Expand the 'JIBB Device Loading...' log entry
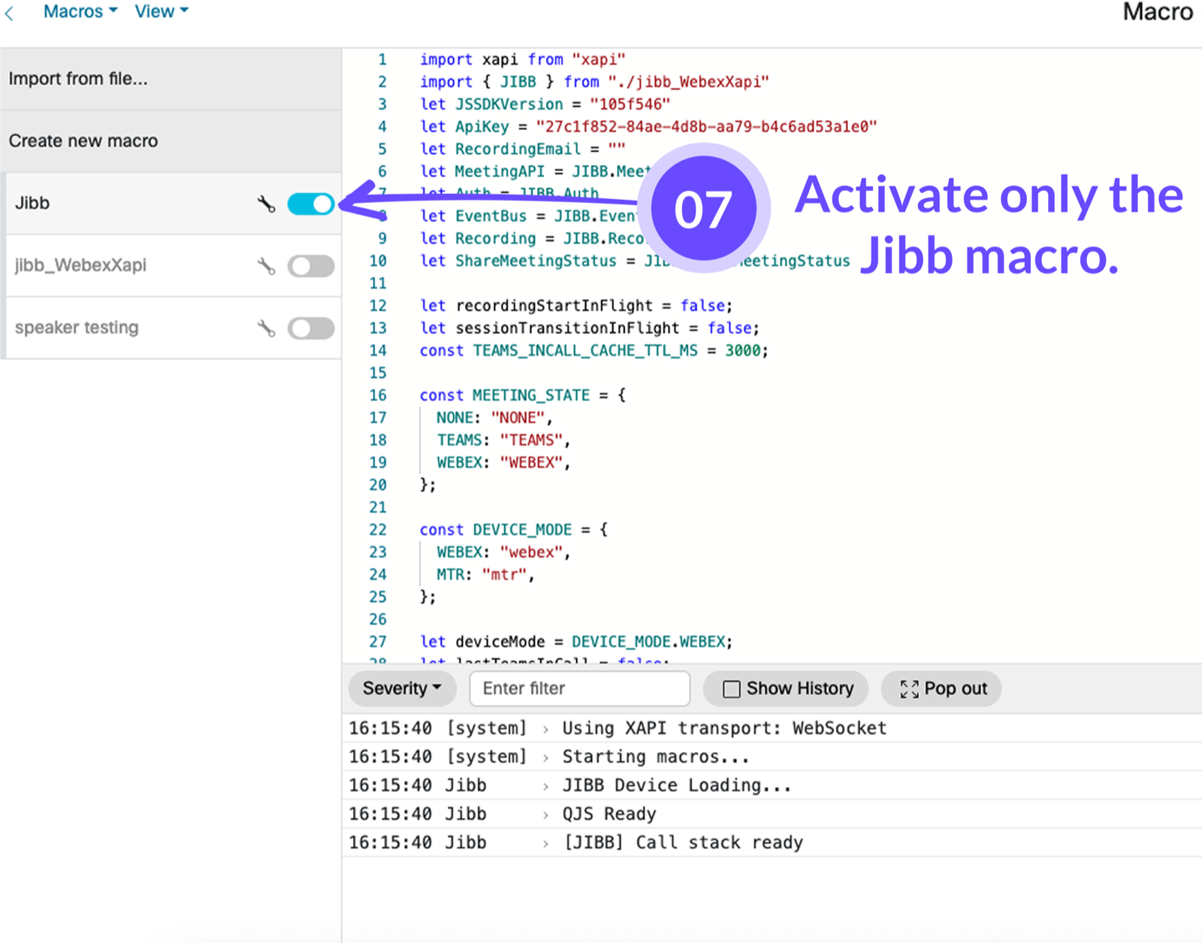 546,786
